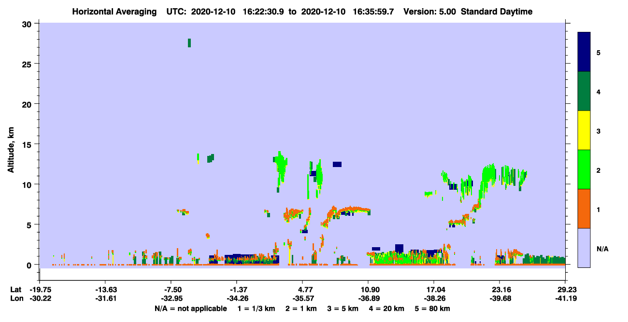Click the altitude tick label 30
Viewport: 628px width, 322px height.
pyautogui.click(x=28, y=24)
